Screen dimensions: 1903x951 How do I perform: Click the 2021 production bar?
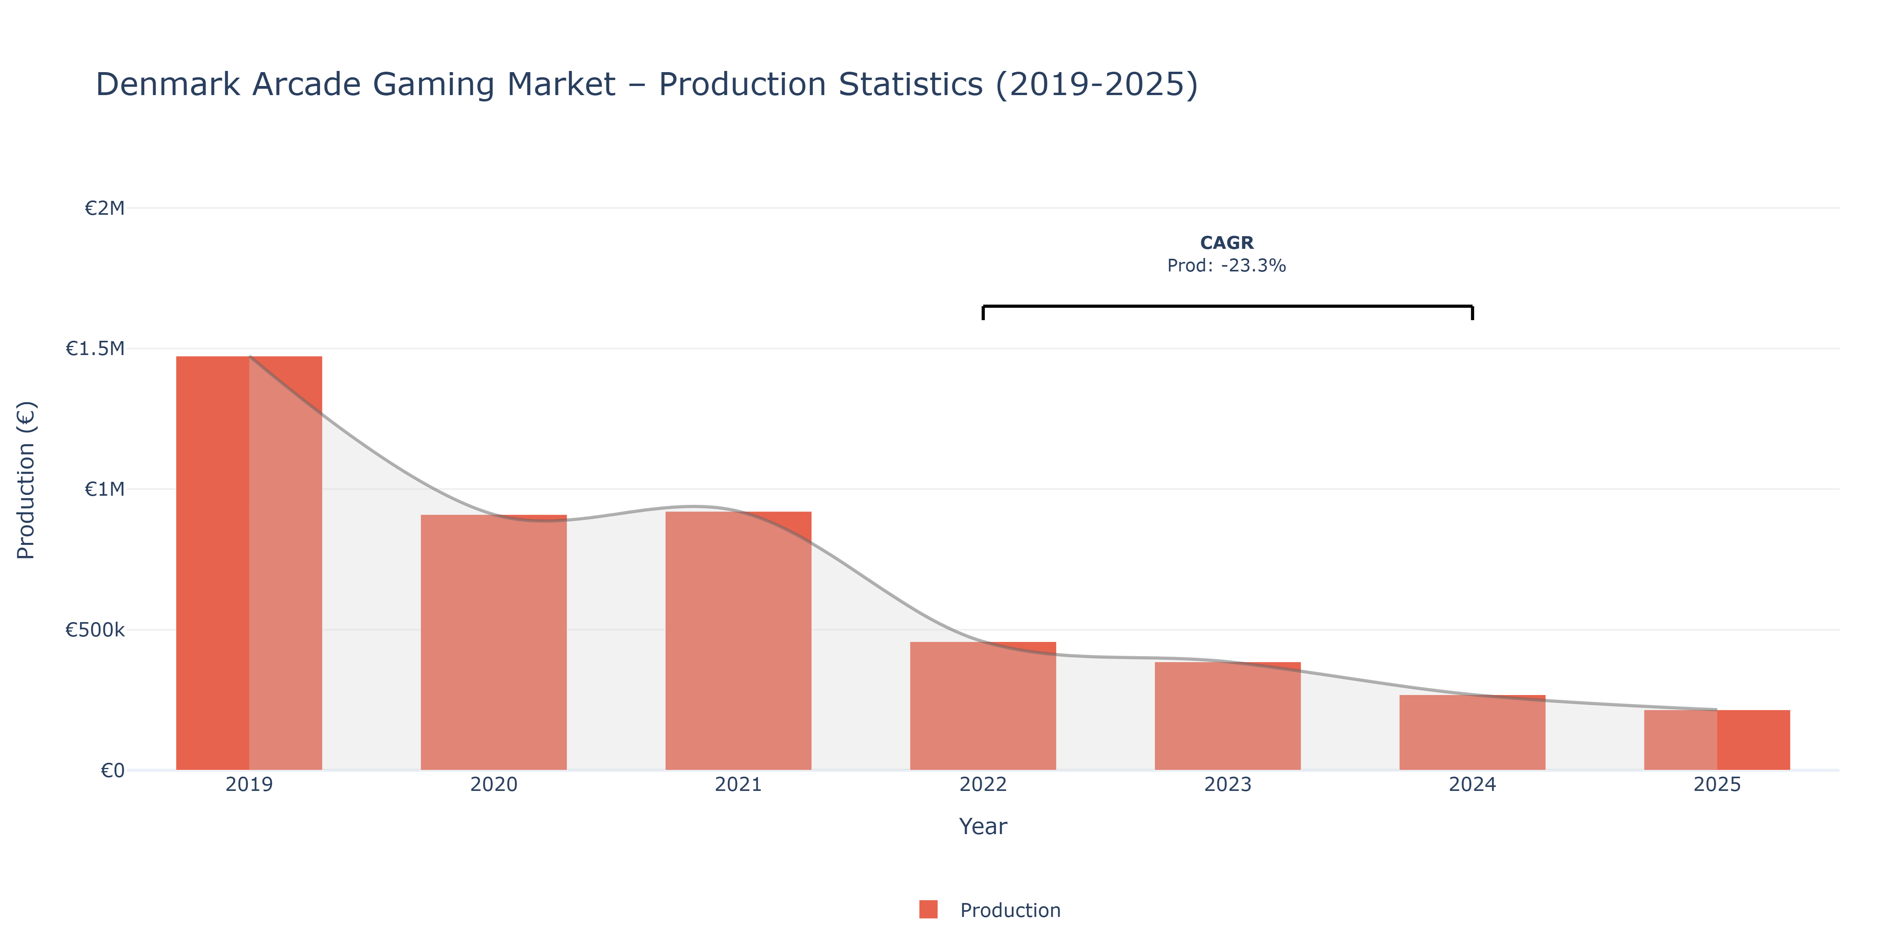click(x=738, y=641)
